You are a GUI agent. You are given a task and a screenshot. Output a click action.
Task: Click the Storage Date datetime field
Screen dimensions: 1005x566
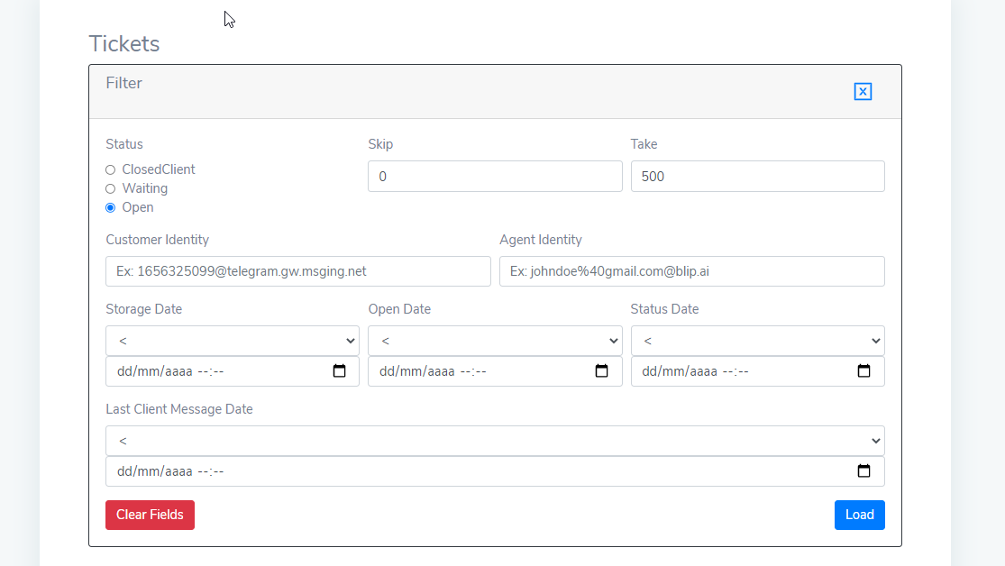pyautogui.click(x=232, y=371)
